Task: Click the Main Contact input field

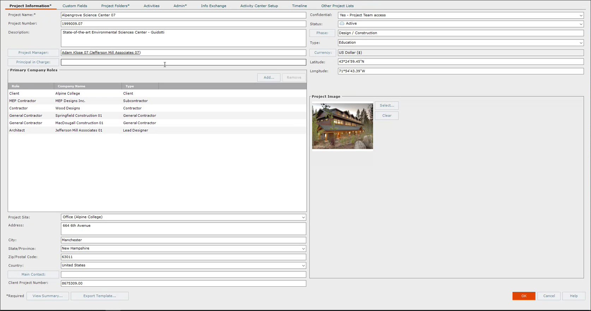Action: (x=183, y=274)
